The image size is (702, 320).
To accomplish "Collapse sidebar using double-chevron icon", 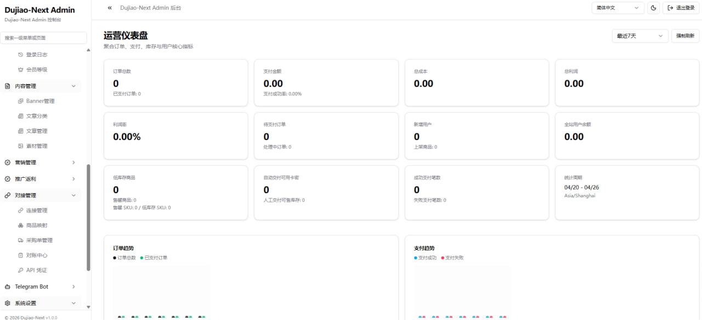I will (x=110, y=8).
